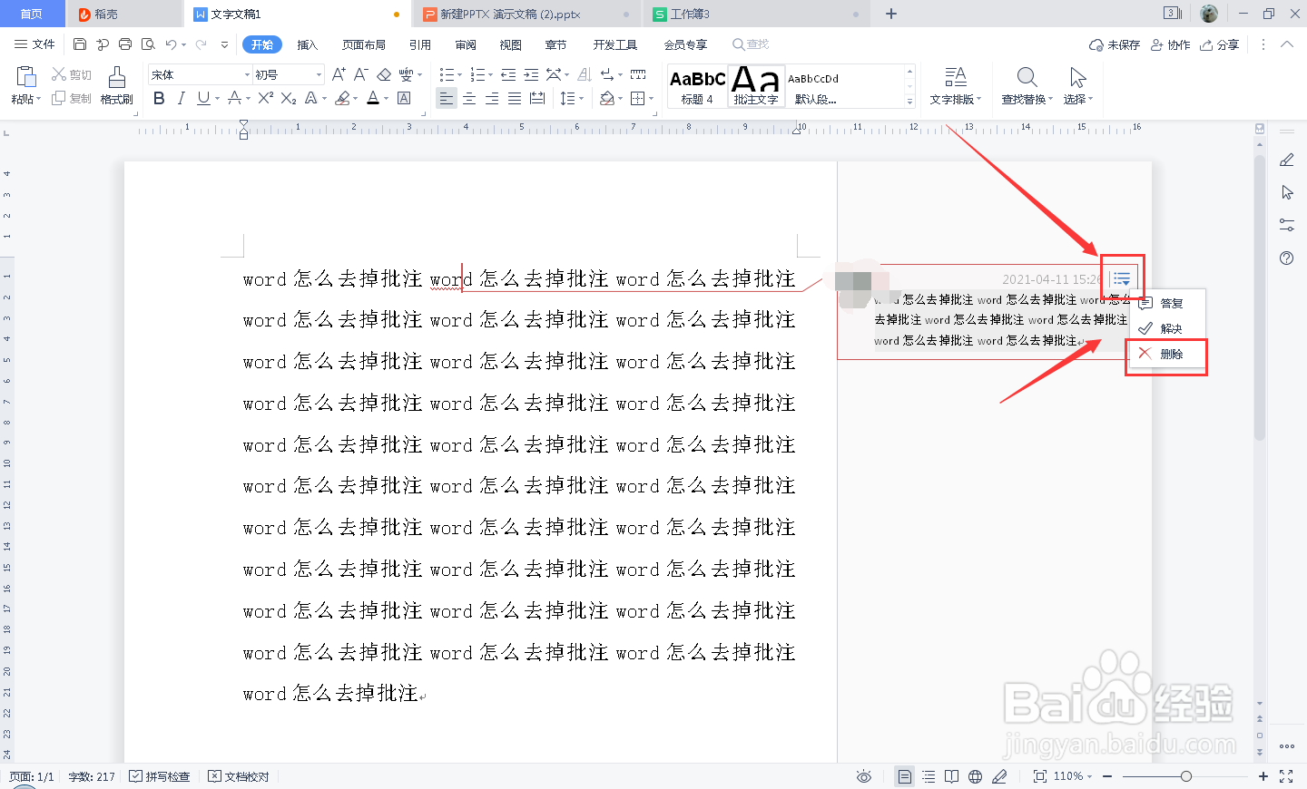This screenshot has width=1307, height=789.
Task: Apply subscript formatting
Action: [x=289, y=98]
